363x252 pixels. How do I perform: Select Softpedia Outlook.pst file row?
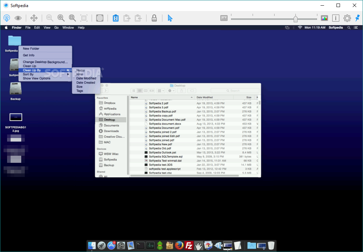point(194,153)
